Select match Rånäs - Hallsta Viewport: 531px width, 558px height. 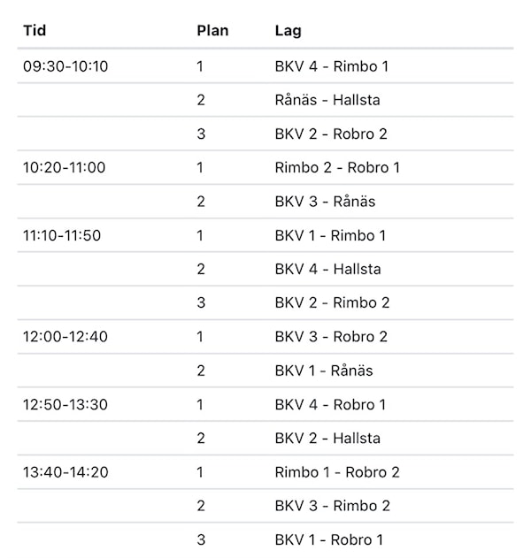(327, 100)
